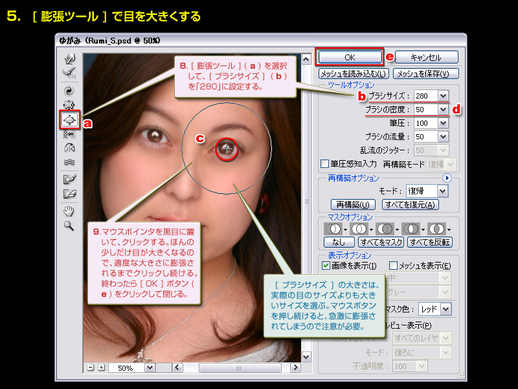Select the Pucker tool
Viewport: 518px width, 389px height.
(69, 105)
